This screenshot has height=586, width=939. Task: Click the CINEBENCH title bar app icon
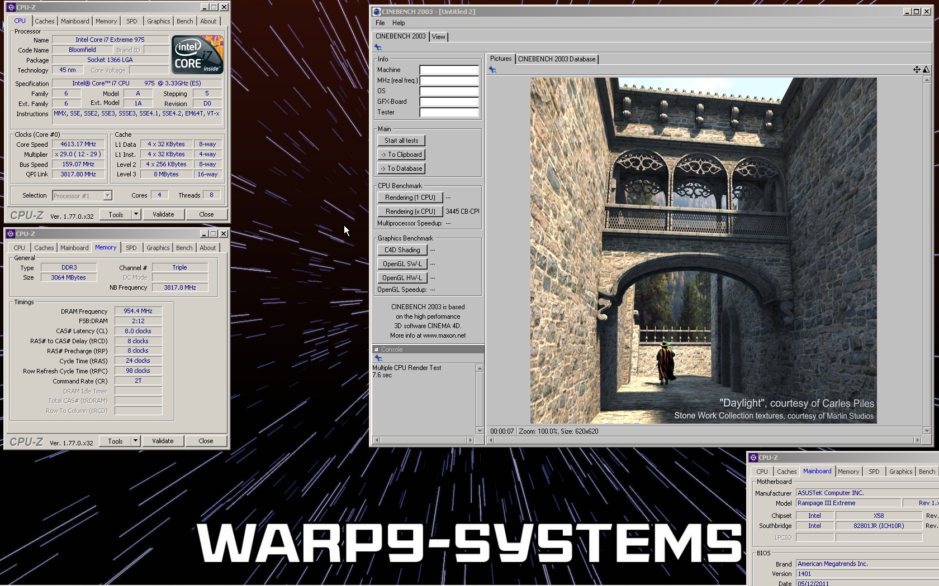(377, 11)
